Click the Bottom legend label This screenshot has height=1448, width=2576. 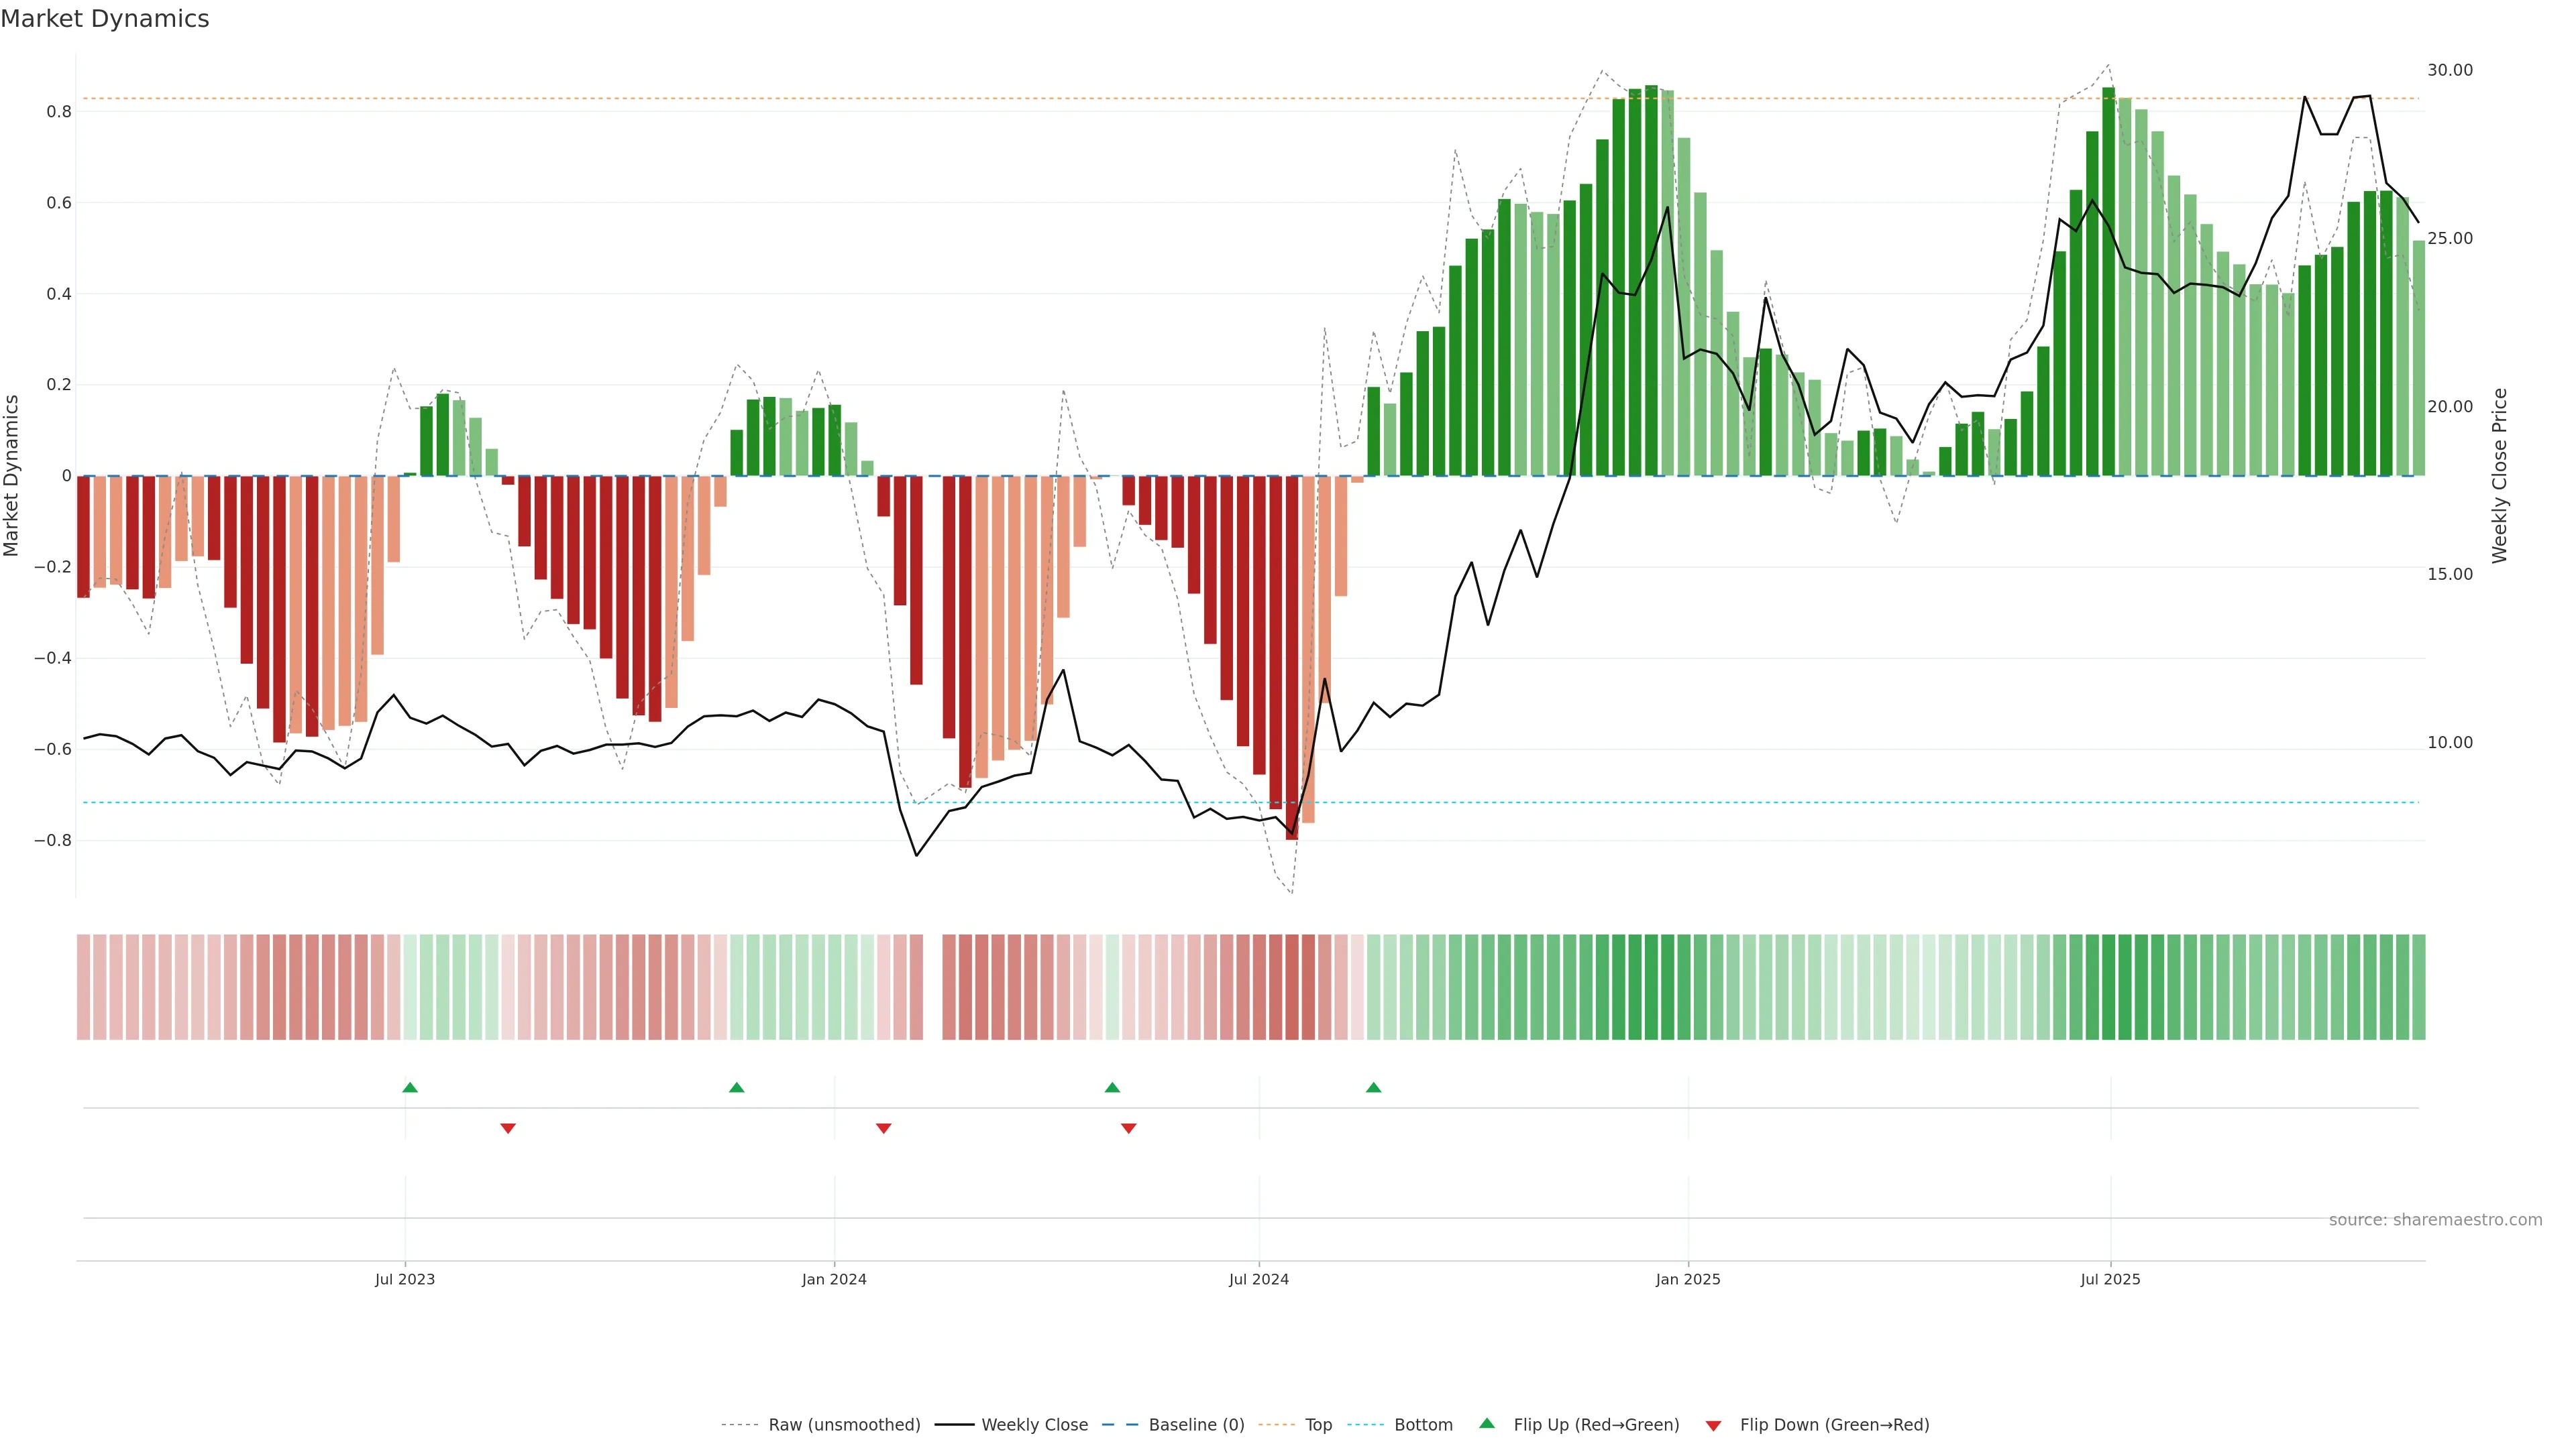click(x=1423, y=1425)
